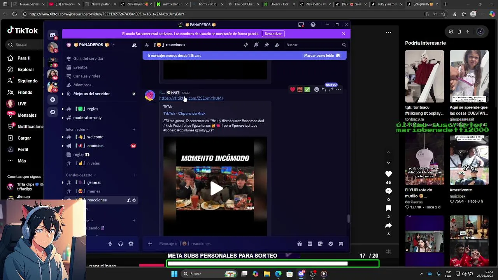The image size is (498, 280).
Task: Add channel to Información category plus
Action: pos(134,129)
